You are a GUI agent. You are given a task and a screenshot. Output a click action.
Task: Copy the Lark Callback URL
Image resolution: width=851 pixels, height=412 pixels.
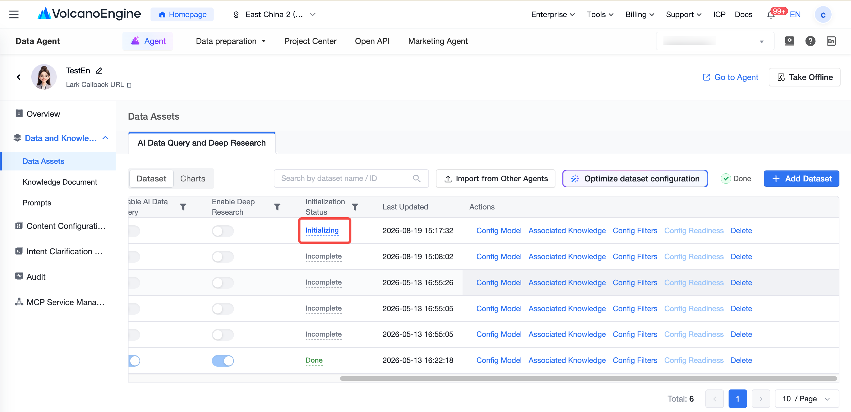coord(130,85)
